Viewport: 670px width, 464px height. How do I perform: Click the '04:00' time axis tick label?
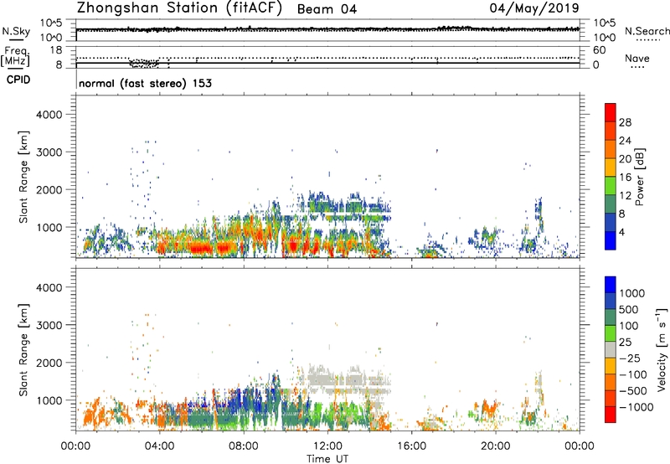coord(159,446)
